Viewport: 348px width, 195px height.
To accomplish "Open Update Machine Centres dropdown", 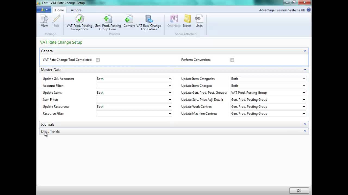I will [304, 114].
